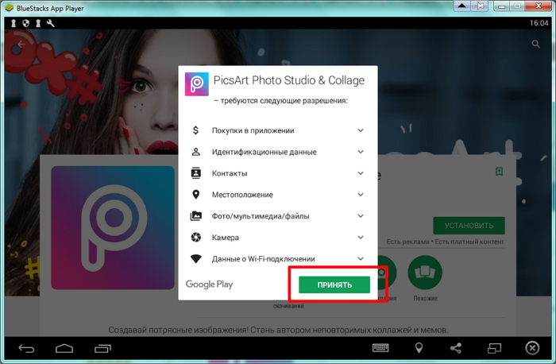Click the Местоположение permission text
Screen dimensions: 556x364
[242, 195]
